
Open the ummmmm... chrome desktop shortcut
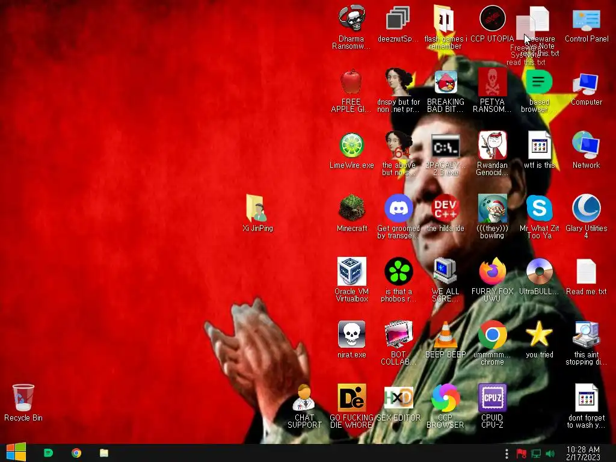[492, 334]
